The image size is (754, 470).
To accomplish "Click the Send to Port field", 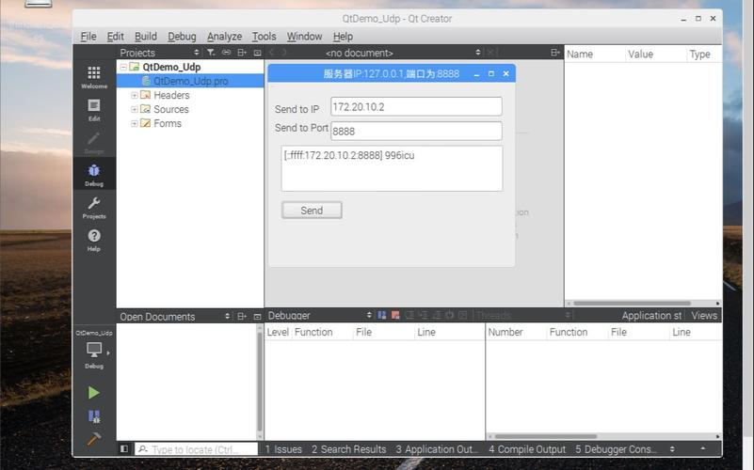I will 416,131.
